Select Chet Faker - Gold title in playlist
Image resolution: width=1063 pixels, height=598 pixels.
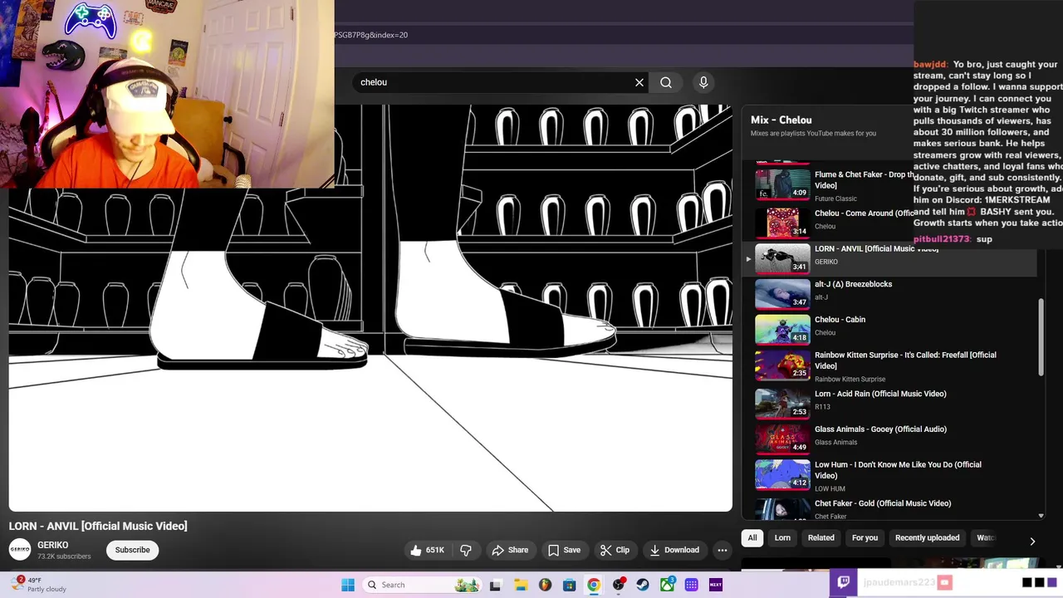[x=883, y=503]
